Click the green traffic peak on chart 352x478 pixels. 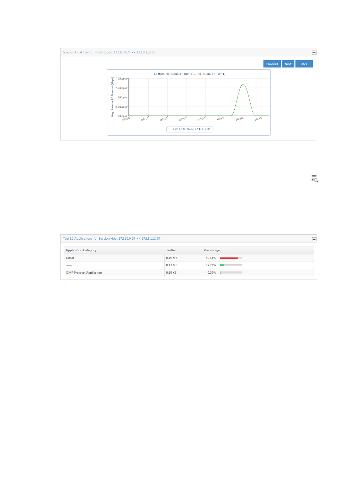tap(243, 85)
